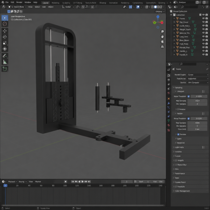Uncheck the Render Denoise checkbox
Viewport: 210px width, 210px height.
(x=178, y=134)
